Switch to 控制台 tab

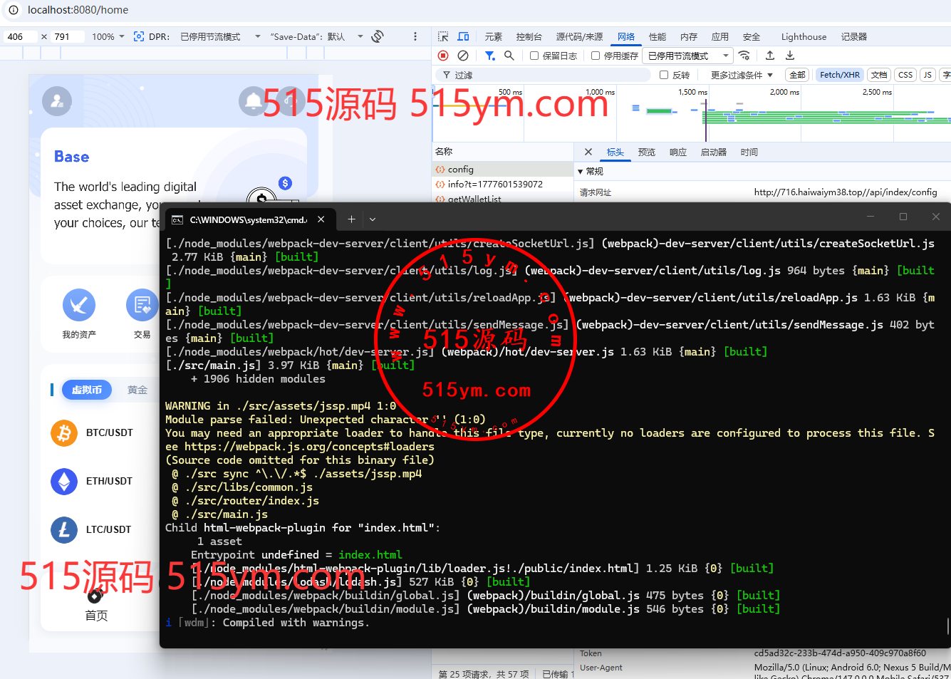coord(529,36)
